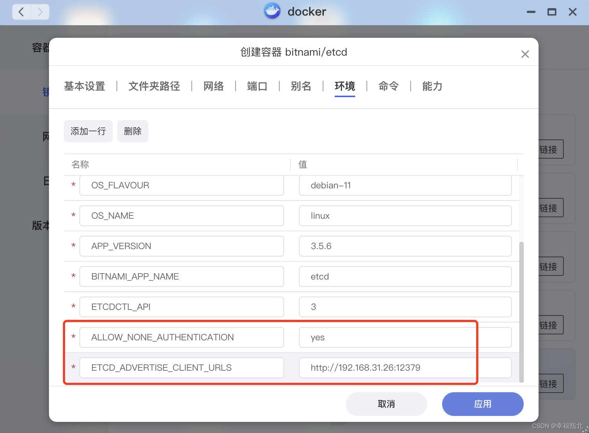Click the 删除 button
Screen dimensions: 589x433
133,131
